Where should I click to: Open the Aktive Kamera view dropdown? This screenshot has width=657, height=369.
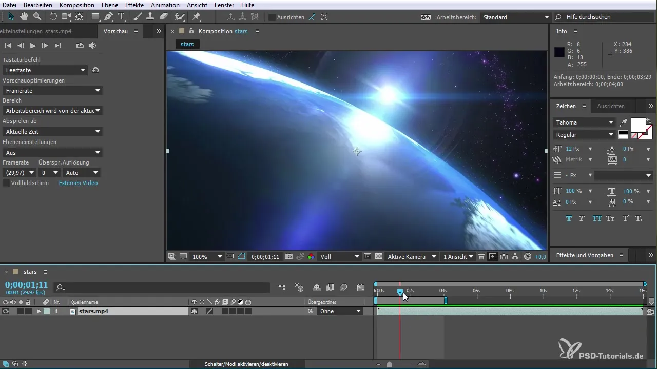click(412, 257)
